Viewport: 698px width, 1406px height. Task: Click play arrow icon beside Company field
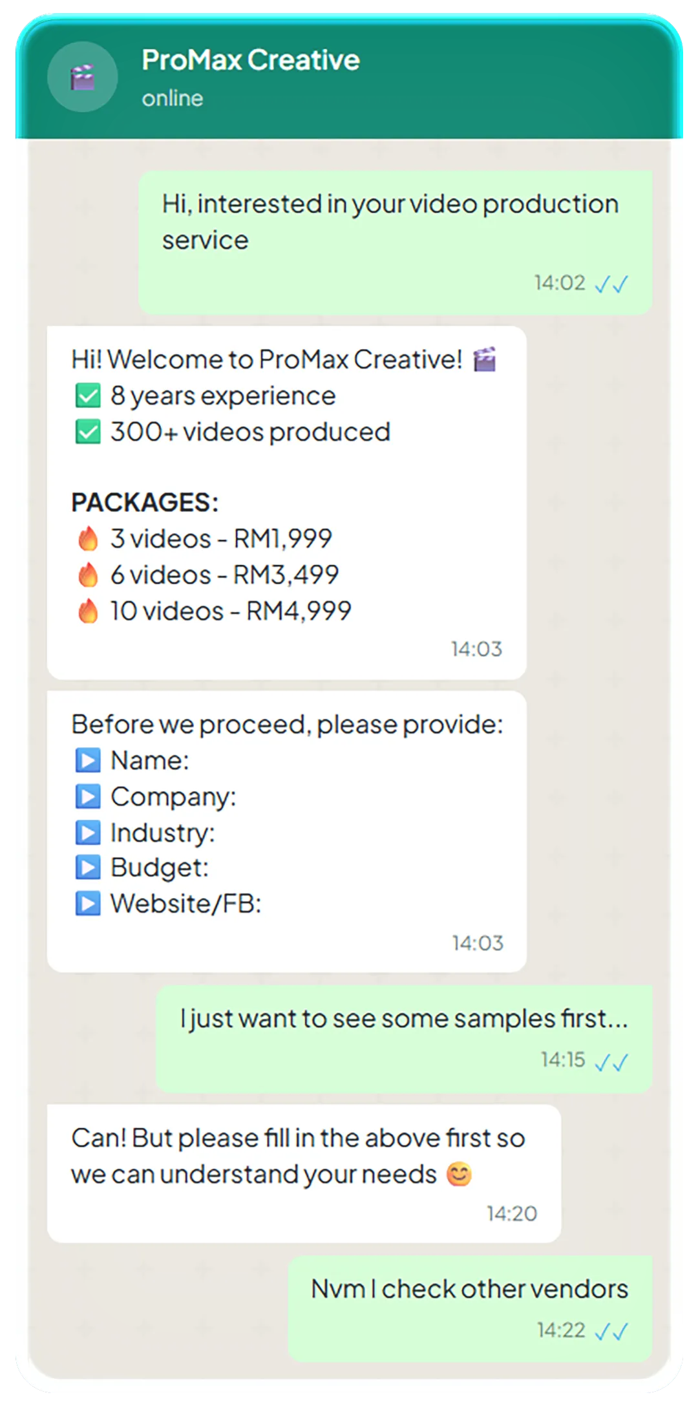pyautogui.click(x=88, y=796)
